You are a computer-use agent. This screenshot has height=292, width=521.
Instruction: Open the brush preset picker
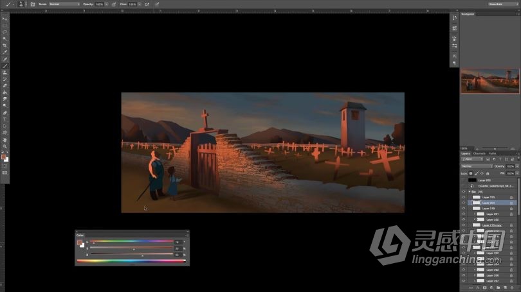(x=22, y=4)
